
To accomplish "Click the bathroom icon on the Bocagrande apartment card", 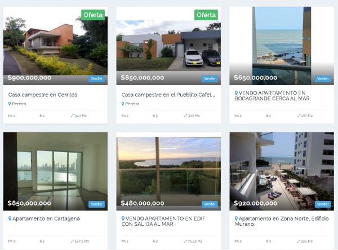I will [x=267, y=115].
